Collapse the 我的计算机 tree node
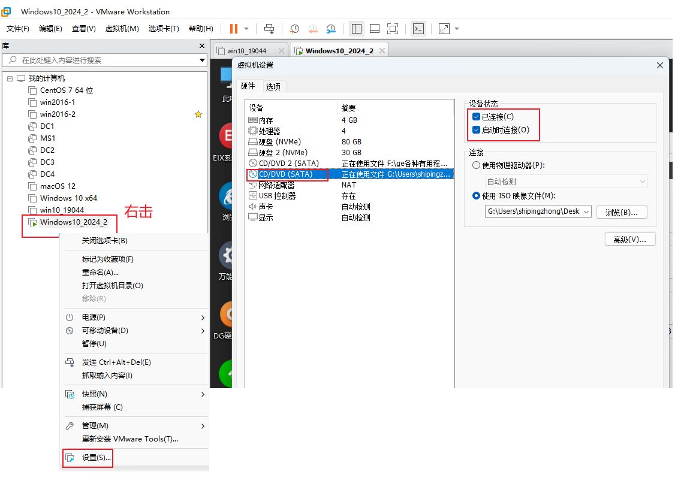Image resolution: width=675 pixels, height=502 pixels. coord(10,78)
